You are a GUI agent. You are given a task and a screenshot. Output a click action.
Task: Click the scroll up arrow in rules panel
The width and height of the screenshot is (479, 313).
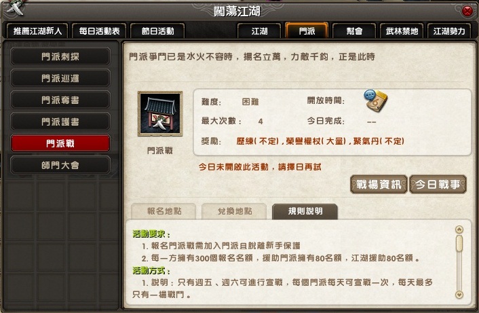click(459, 229)
